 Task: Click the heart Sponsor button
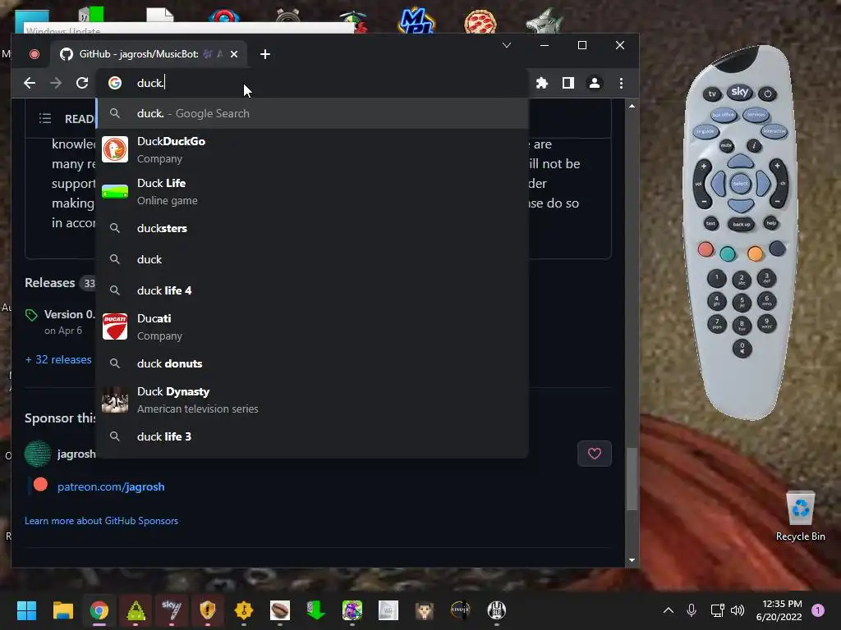click(595, 454)
